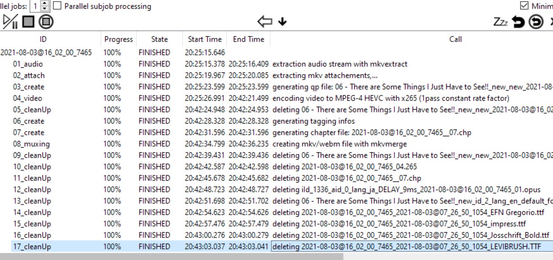553x260 pixels.
Task: Click the circled curved-back arrow icon
Action: pos(536,22)
